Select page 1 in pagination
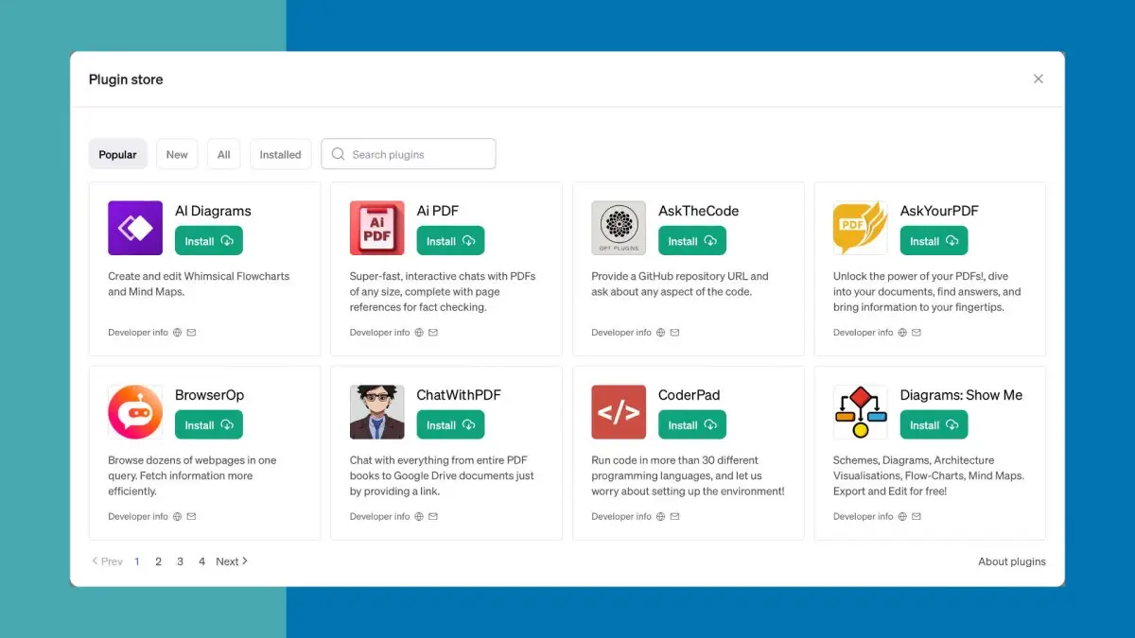This screenshot has width=1135, height=638. click(x=137, y=561)
